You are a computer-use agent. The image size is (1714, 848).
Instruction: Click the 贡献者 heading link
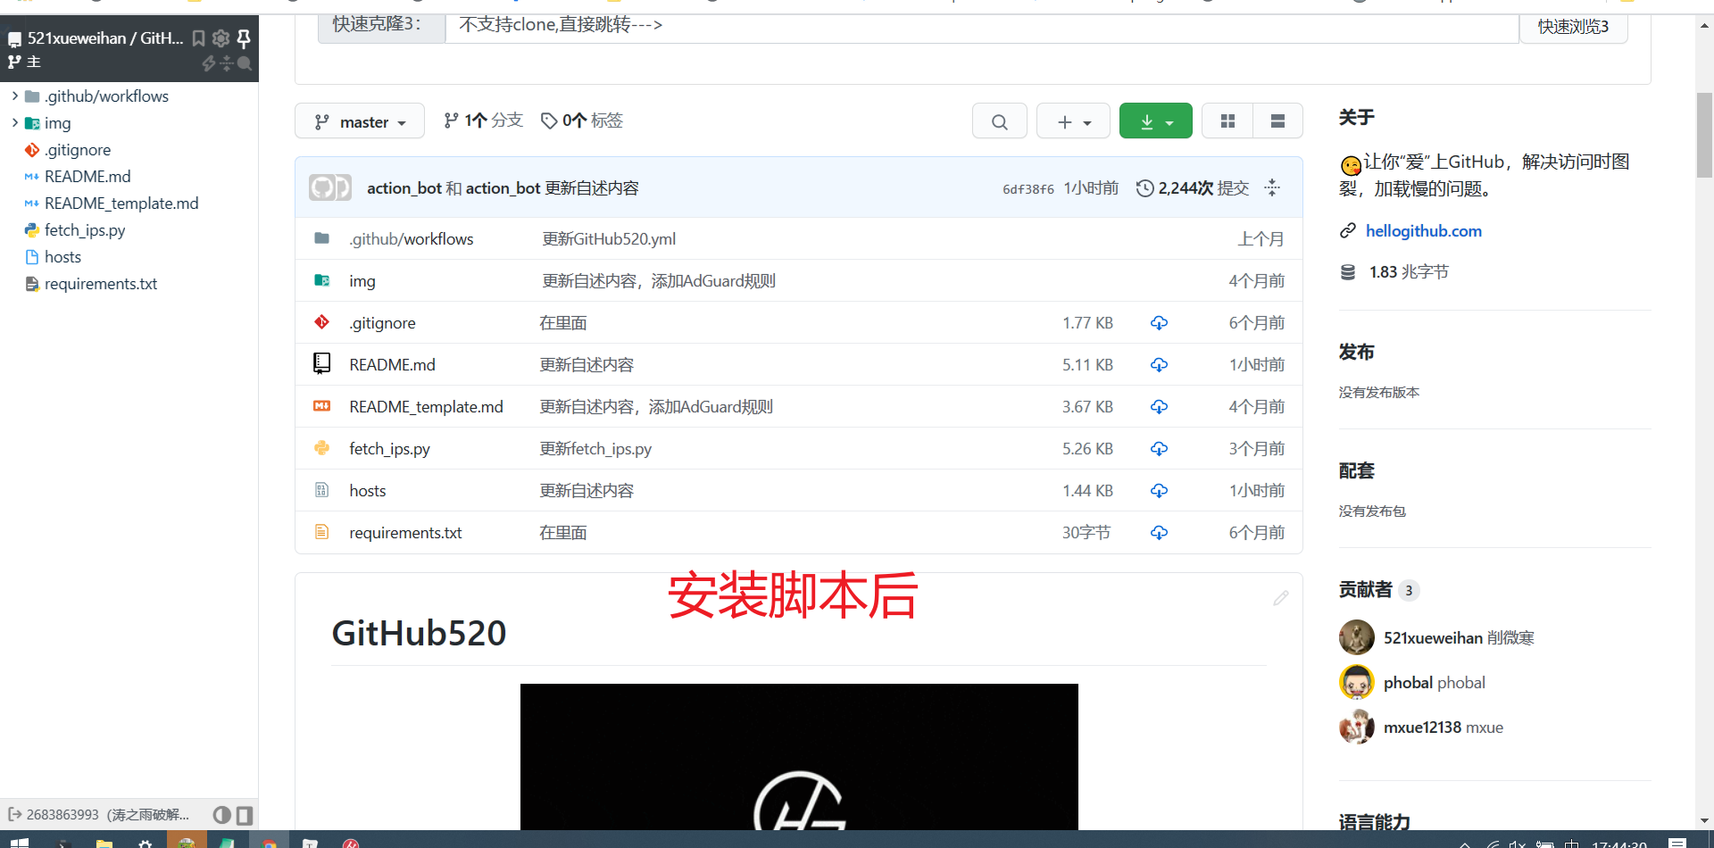coord(1365,590)
